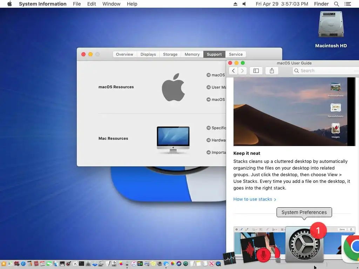Image resolution: width=359 pixels, height=269 pixels.
Task: Select the Support tab
Action: pos(214,54)
